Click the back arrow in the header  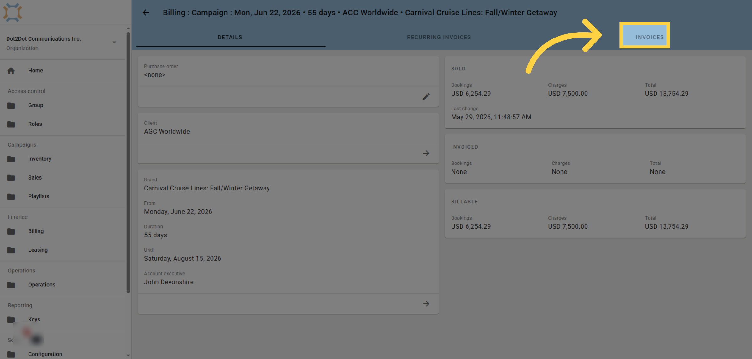pos(146,13)
